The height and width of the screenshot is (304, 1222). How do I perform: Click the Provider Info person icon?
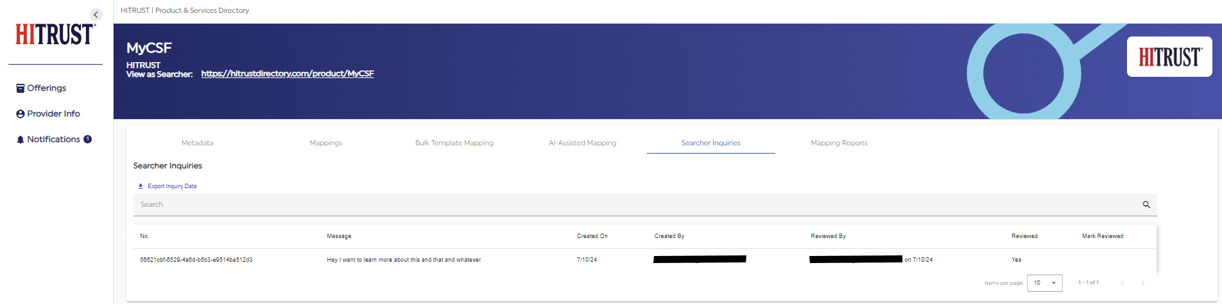point(21,114)
